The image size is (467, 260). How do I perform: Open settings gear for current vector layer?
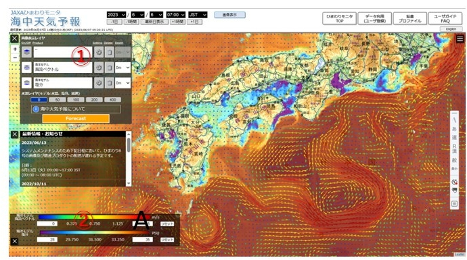[99, 68]
